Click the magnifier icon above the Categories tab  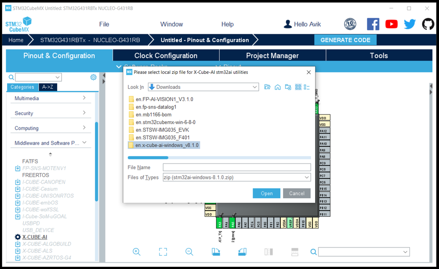click(x=11, y=77)
